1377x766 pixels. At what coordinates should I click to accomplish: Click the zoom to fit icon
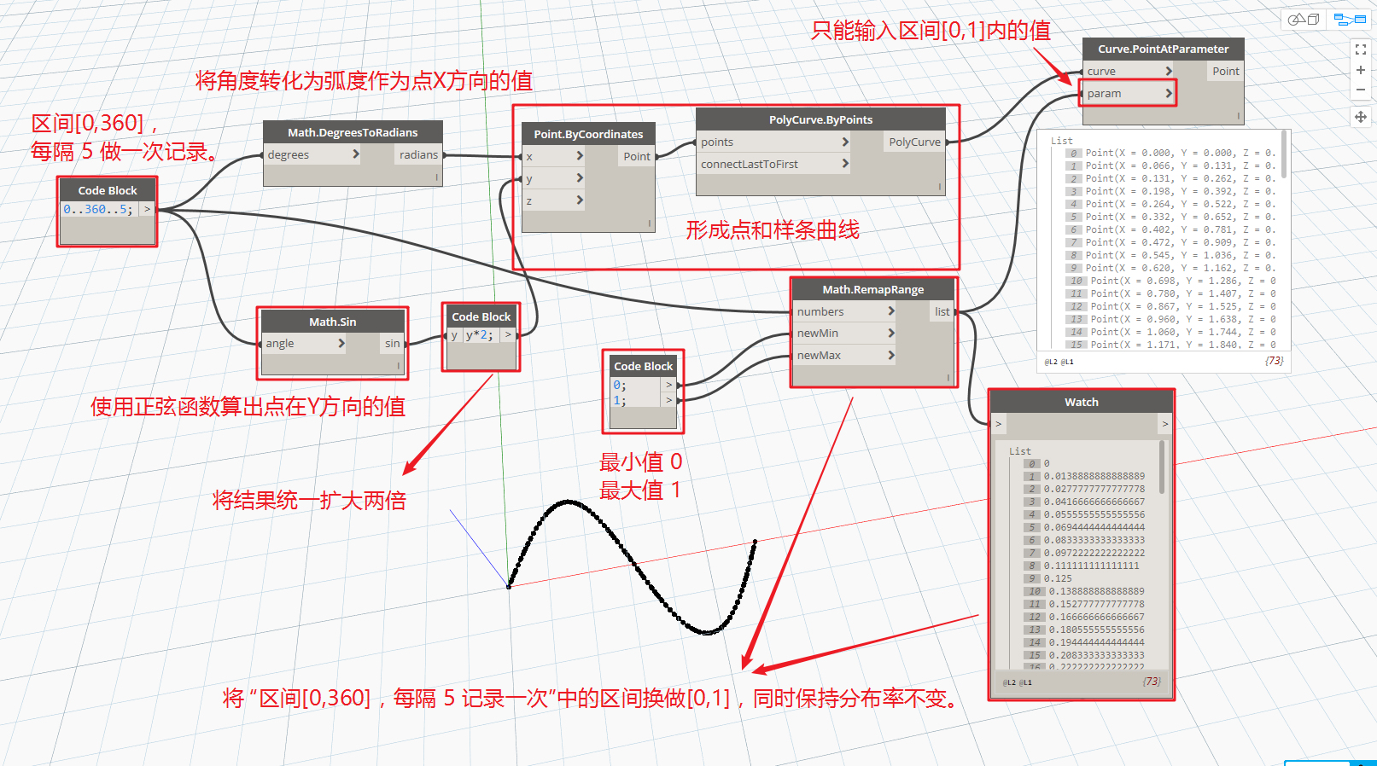1361,49
